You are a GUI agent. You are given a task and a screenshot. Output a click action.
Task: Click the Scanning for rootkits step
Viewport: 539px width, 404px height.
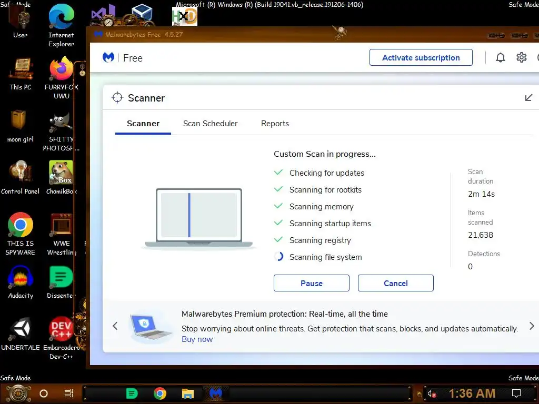[x=325, y=189]
